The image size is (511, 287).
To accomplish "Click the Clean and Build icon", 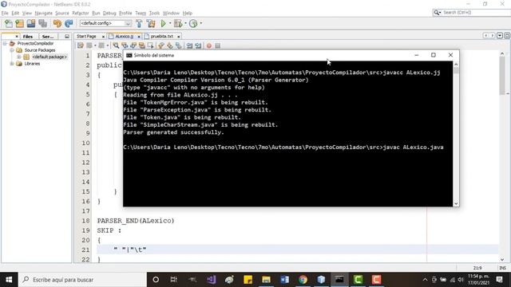I will [151, 23].
